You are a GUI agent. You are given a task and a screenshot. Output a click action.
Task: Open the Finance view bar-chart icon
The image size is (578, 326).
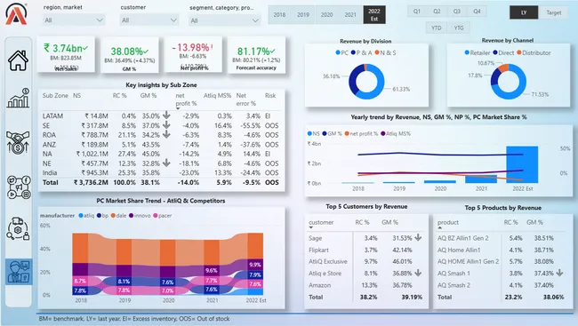18,98
